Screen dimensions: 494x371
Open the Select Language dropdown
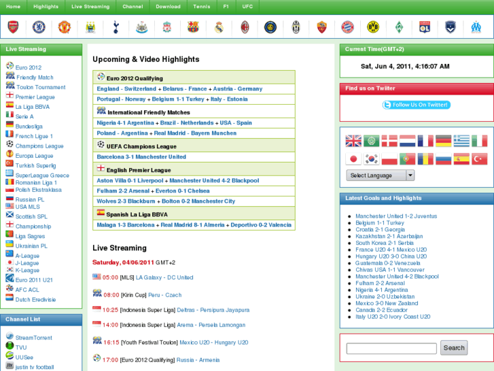[380, 175]
